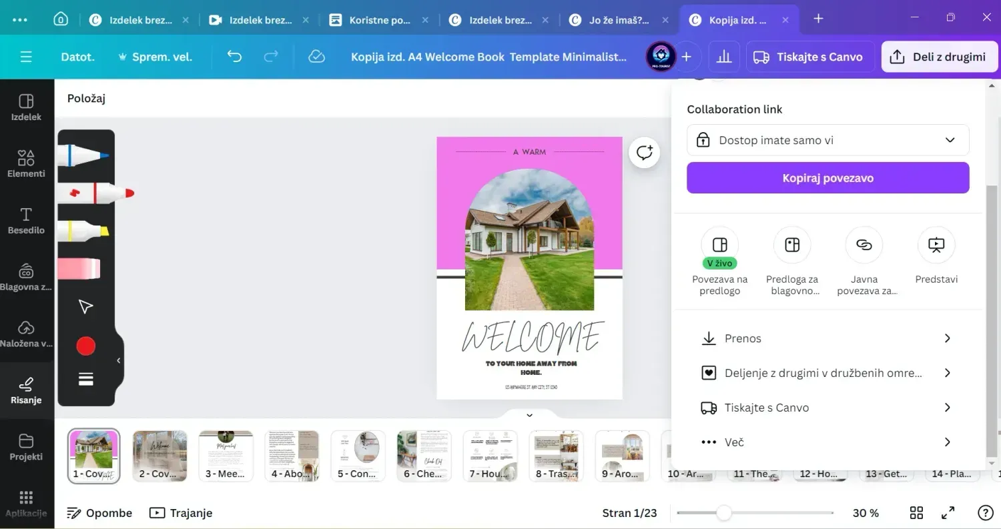Click the Predstavi present icon
Image resolution: width=1001 pixels, height=529 pixels.
coord(936,245)
